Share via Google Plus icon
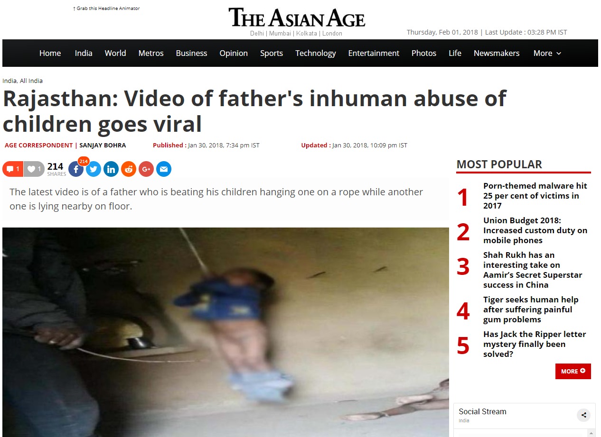The height and width of the screenshot is (437, 601). tap(146, 169)
